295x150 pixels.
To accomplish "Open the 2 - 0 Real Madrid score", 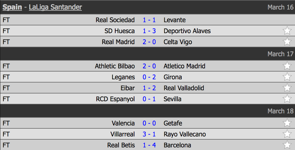I will click(149, 42).
